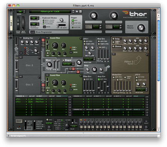Screen dimensions: 167x147
Task: Click step 1 button in sequencer
Action: pyautogui.click(x=81, y=127)
